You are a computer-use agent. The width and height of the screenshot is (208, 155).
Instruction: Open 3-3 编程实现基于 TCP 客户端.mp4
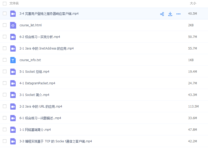56,141
